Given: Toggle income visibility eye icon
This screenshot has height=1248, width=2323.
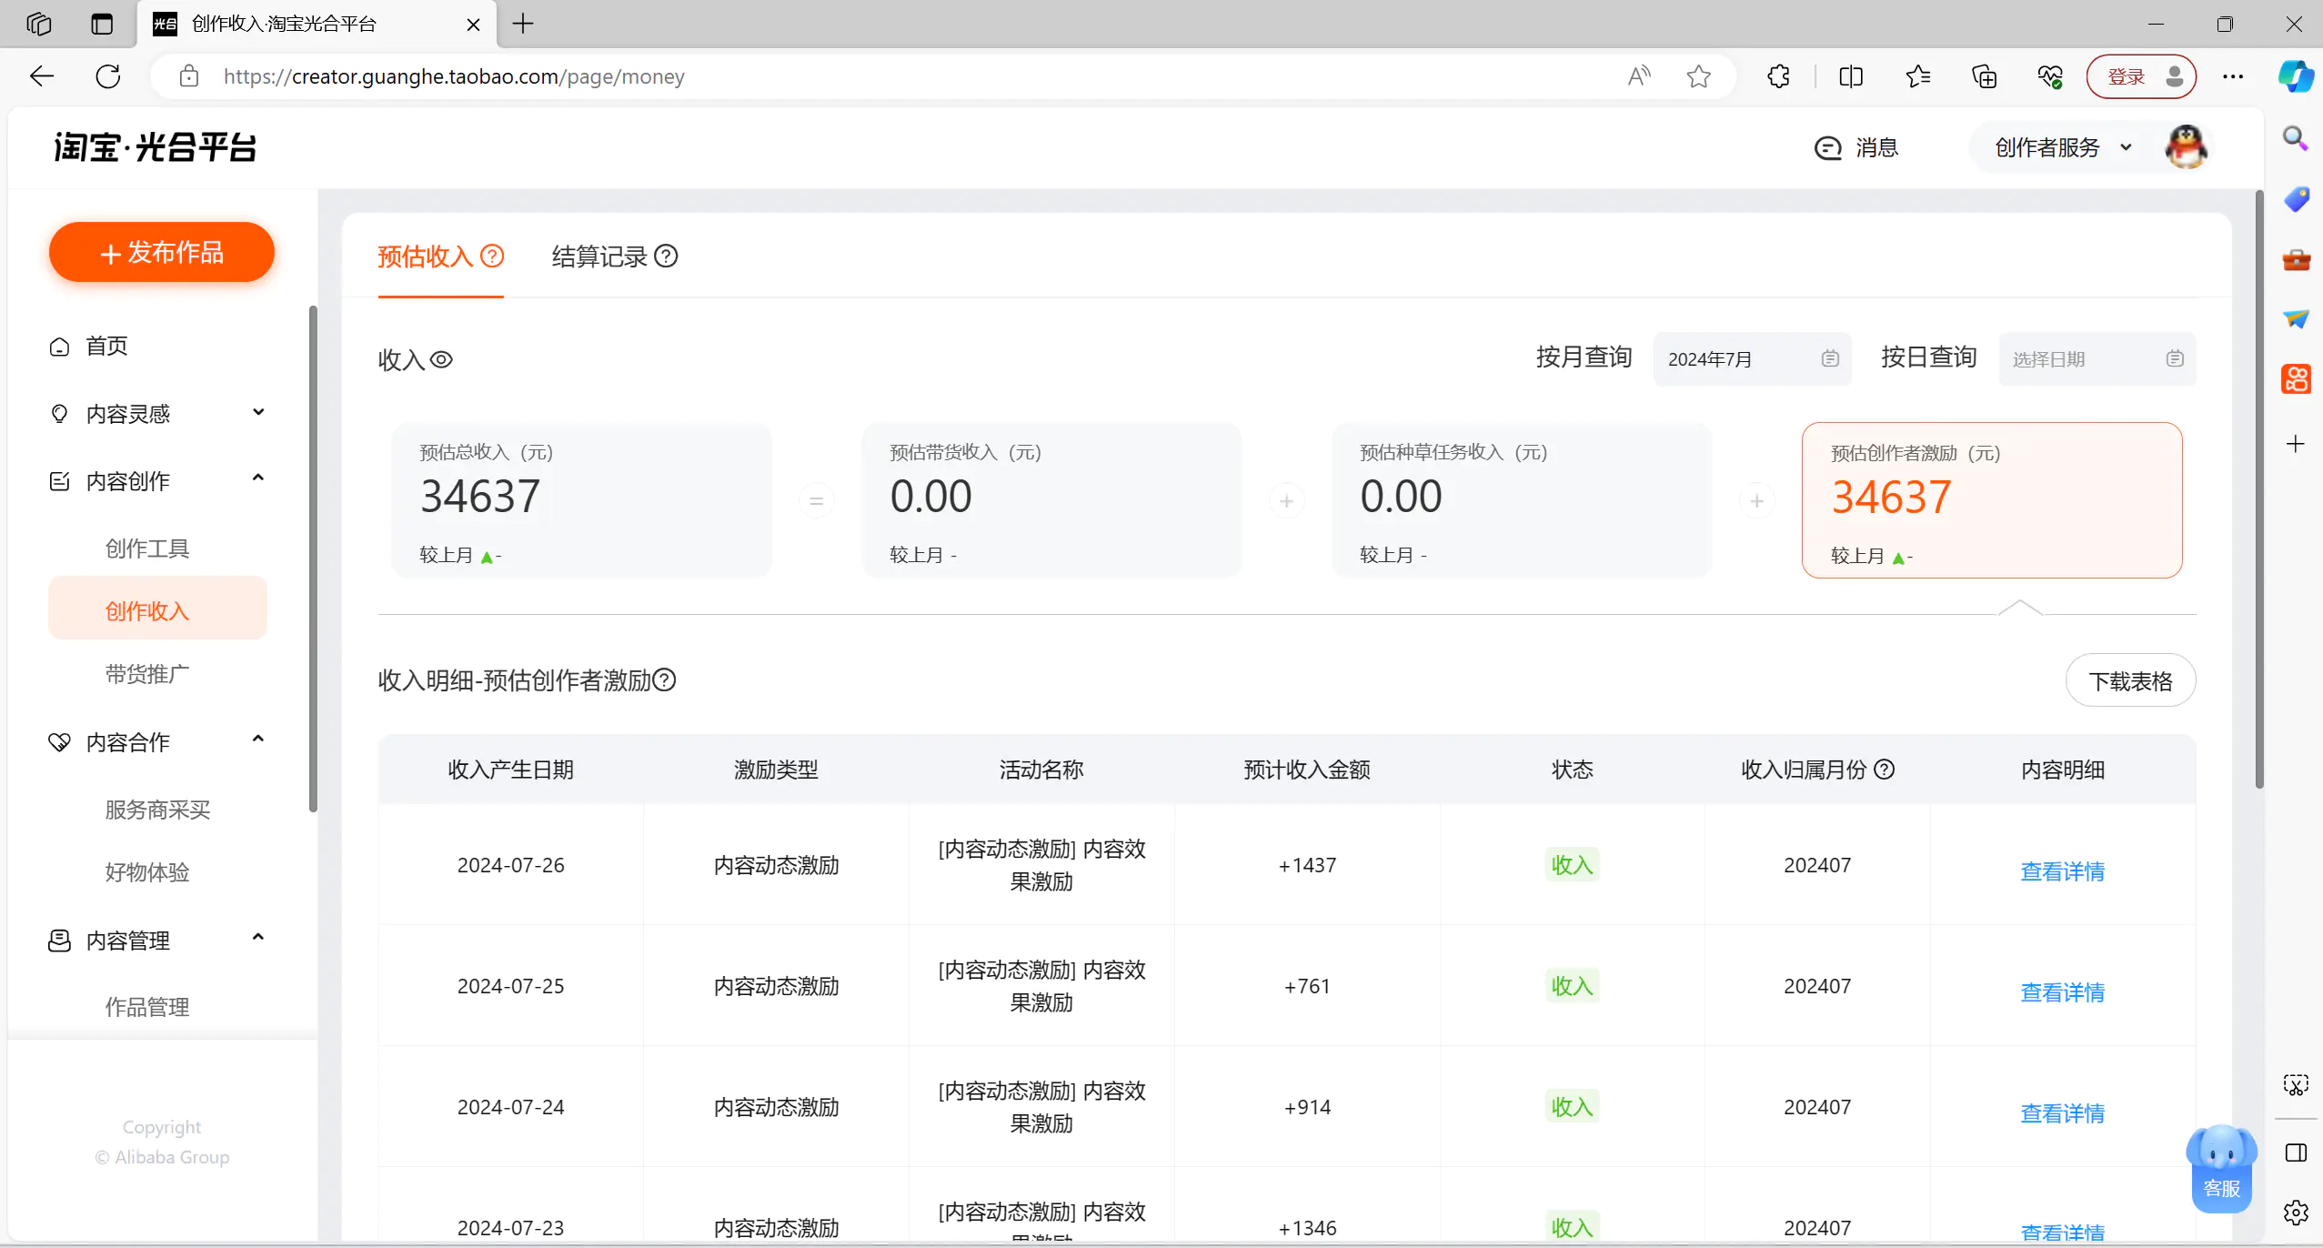Looking at the screenshot, I should [x=441, y=360].
